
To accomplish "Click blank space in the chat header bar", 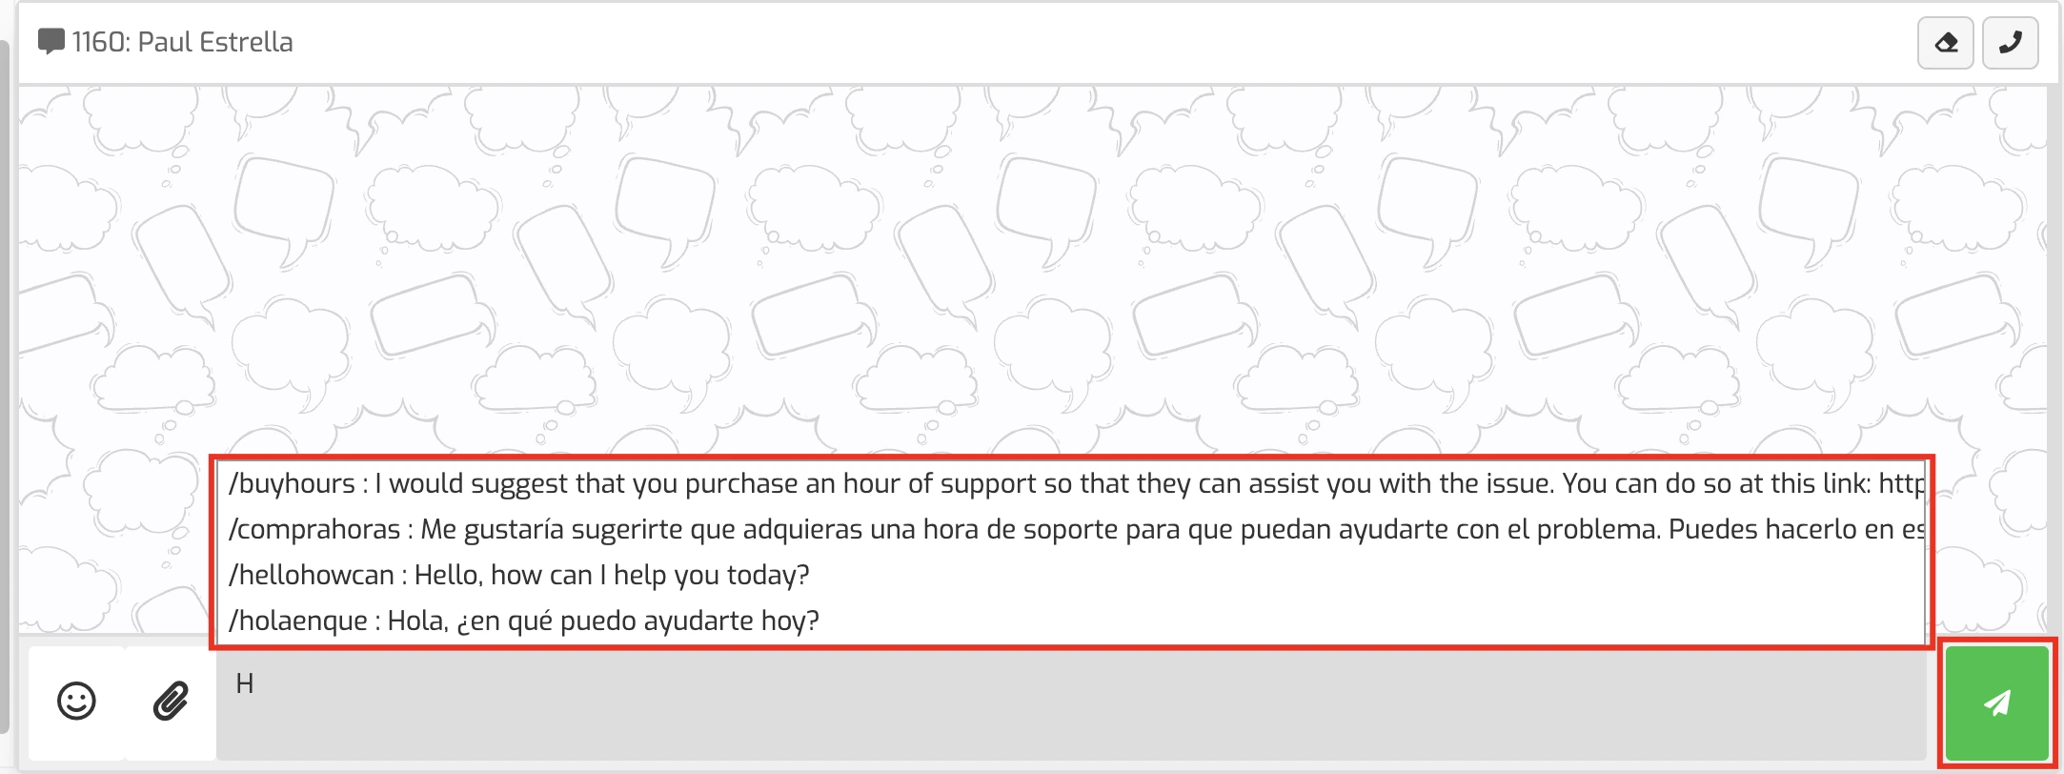I will (1048, 43).
